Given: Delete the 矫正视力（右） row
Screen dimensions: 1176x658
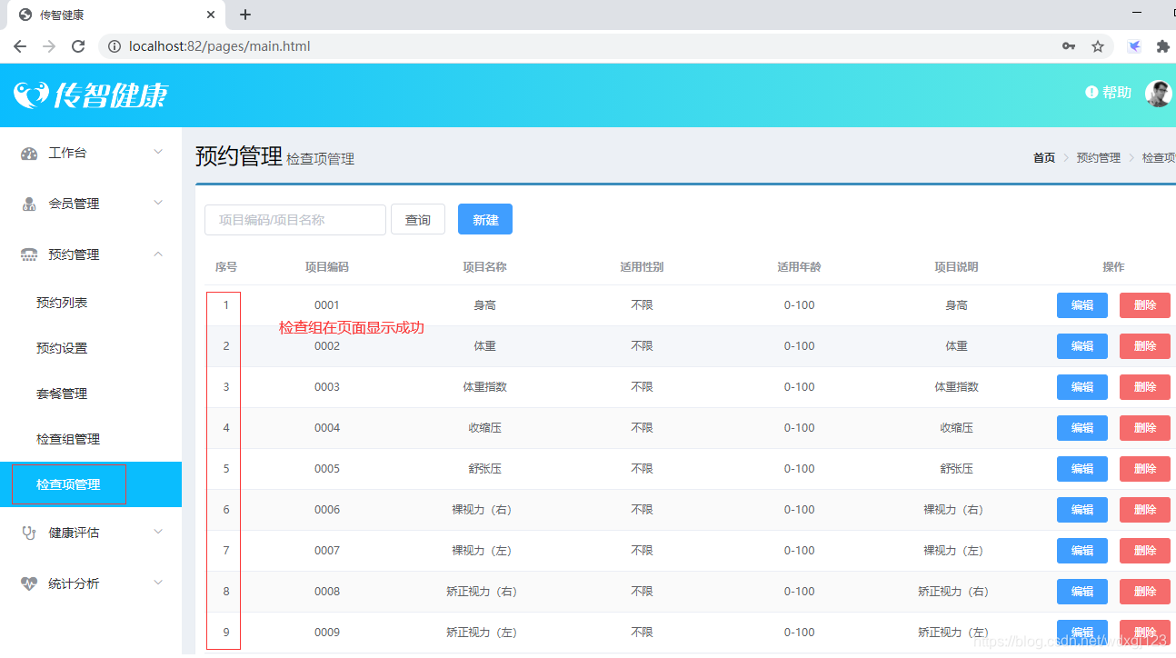Looking at the screenshot, I should click(1145, 592).
